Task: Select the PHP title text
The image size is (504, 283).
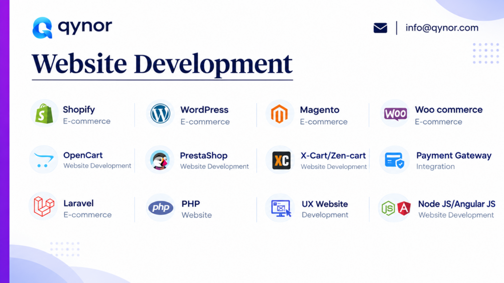Action: 190,204
